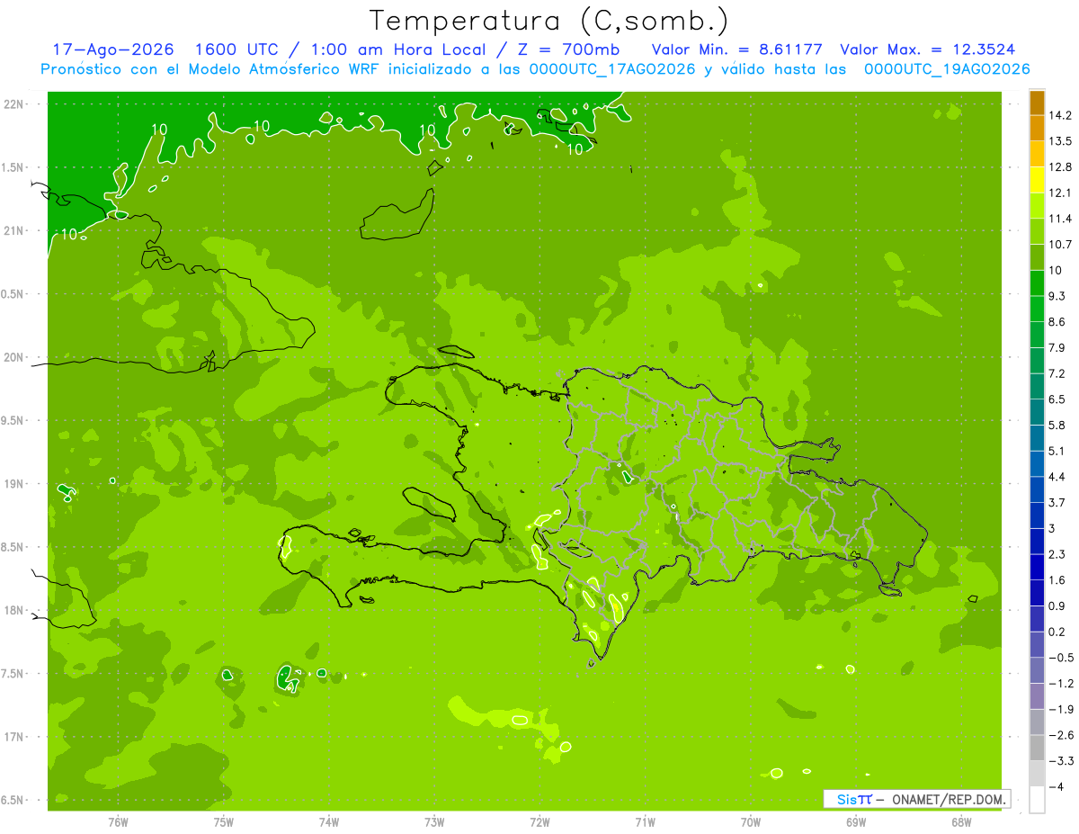Click the title 'Temperatura (C,somb.)'
Image resolution: width=1079 pixels, height=834 pixels.
[x=549, y=21]
